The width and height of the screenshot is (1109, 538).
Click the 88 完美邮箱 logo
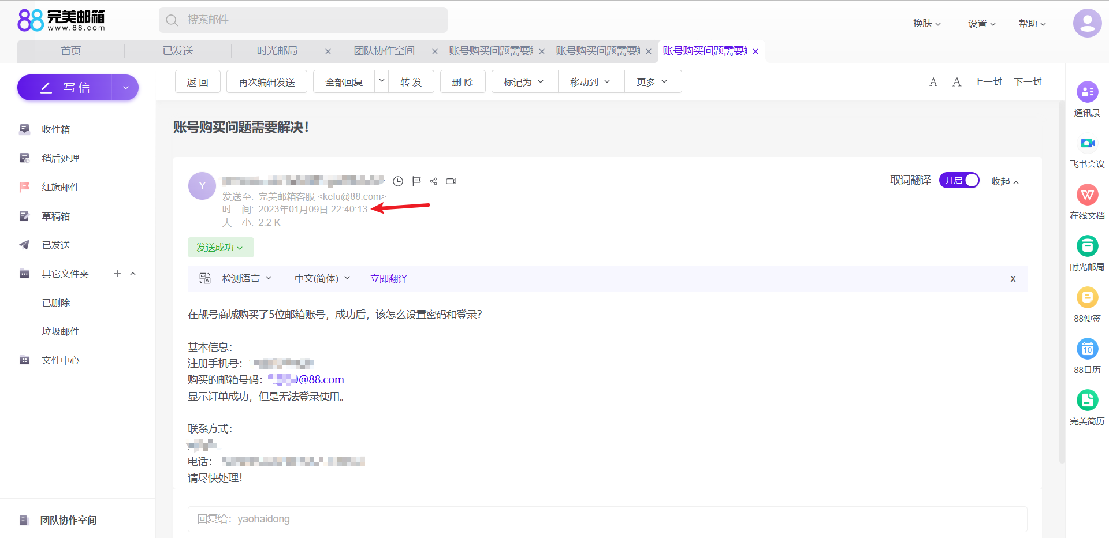(x=61, y=20)
